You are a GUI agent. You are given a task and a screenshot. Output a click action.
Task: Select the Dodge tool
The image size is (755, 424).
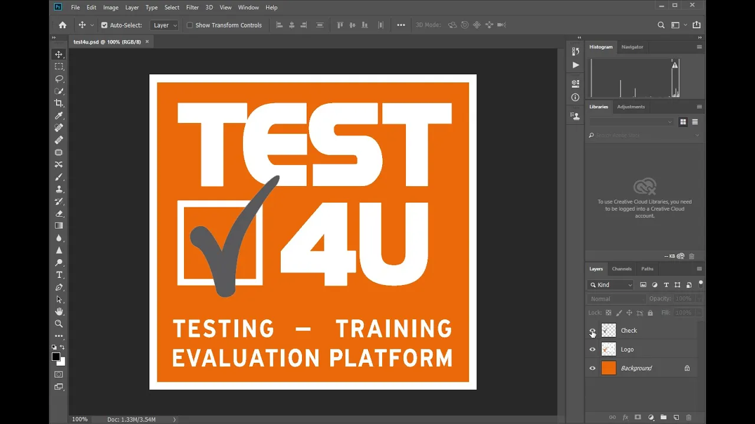(x=59, y=263)
